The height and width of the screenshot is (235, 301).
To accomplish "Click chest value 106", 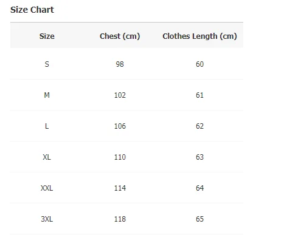I will pyautogui.click(x=120, y=126).
